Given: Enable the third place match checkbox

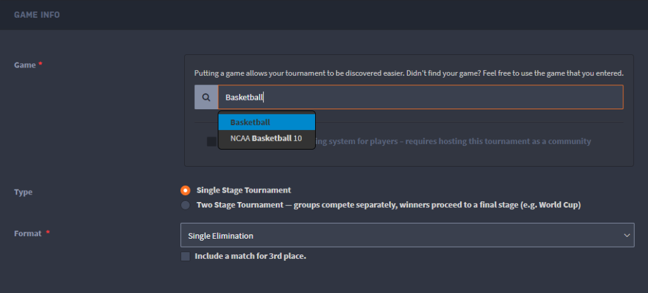Looking at the screenshot, I should pos(185,256).
